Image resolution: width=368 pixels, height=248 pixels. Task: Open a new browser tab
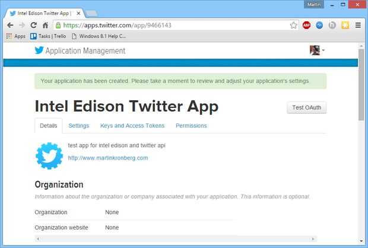91,14
